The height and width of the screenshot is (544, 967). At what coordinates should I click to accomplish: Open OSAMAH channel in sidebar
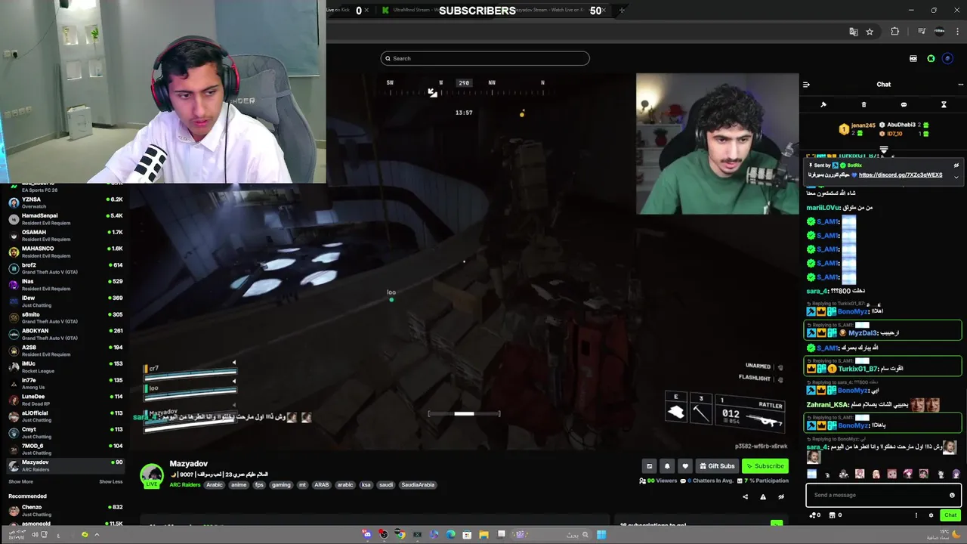(64, 236)
